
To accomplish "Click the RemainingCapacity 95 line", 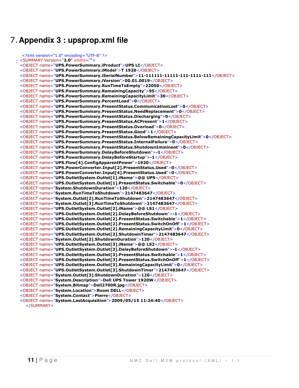I will [99, 91].
